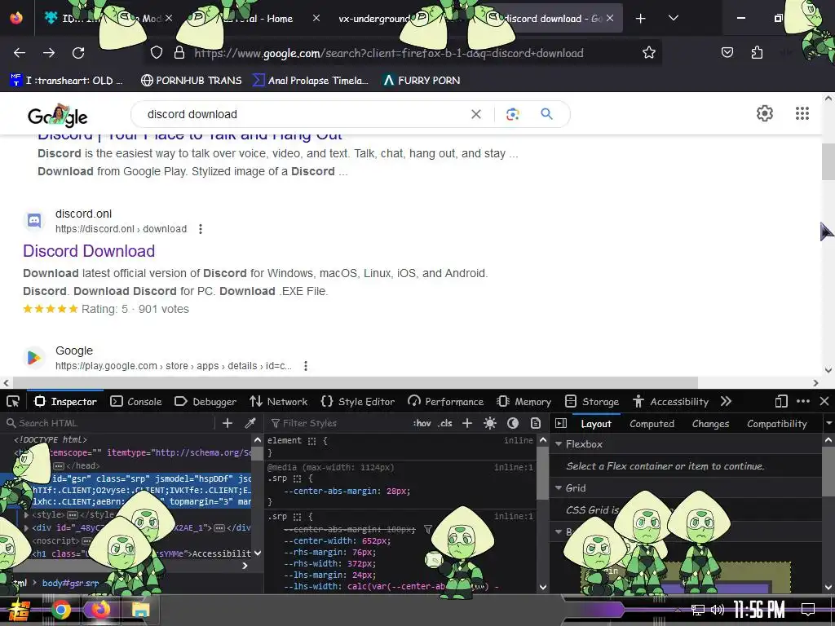Open the Accessibility tab
This screenshot has width=835, height=626.
[x=671, y=401]
